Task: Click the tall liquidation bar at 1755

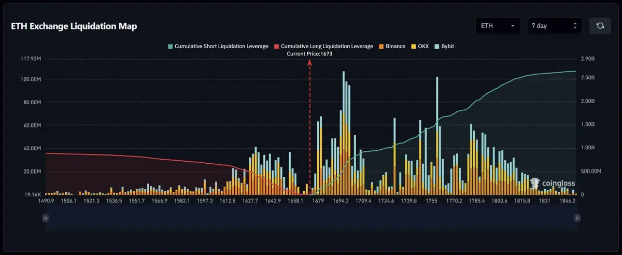Action: [437, 136]
